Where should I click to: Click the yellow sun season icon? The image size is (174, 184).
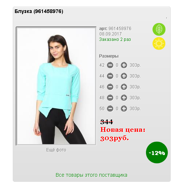159,43
